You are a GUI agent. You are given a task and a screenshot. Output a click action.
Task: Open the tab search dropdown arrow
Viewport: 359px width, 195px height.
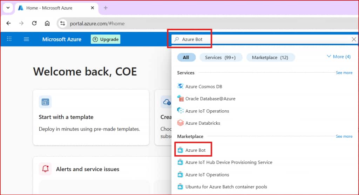pos(8,8)
